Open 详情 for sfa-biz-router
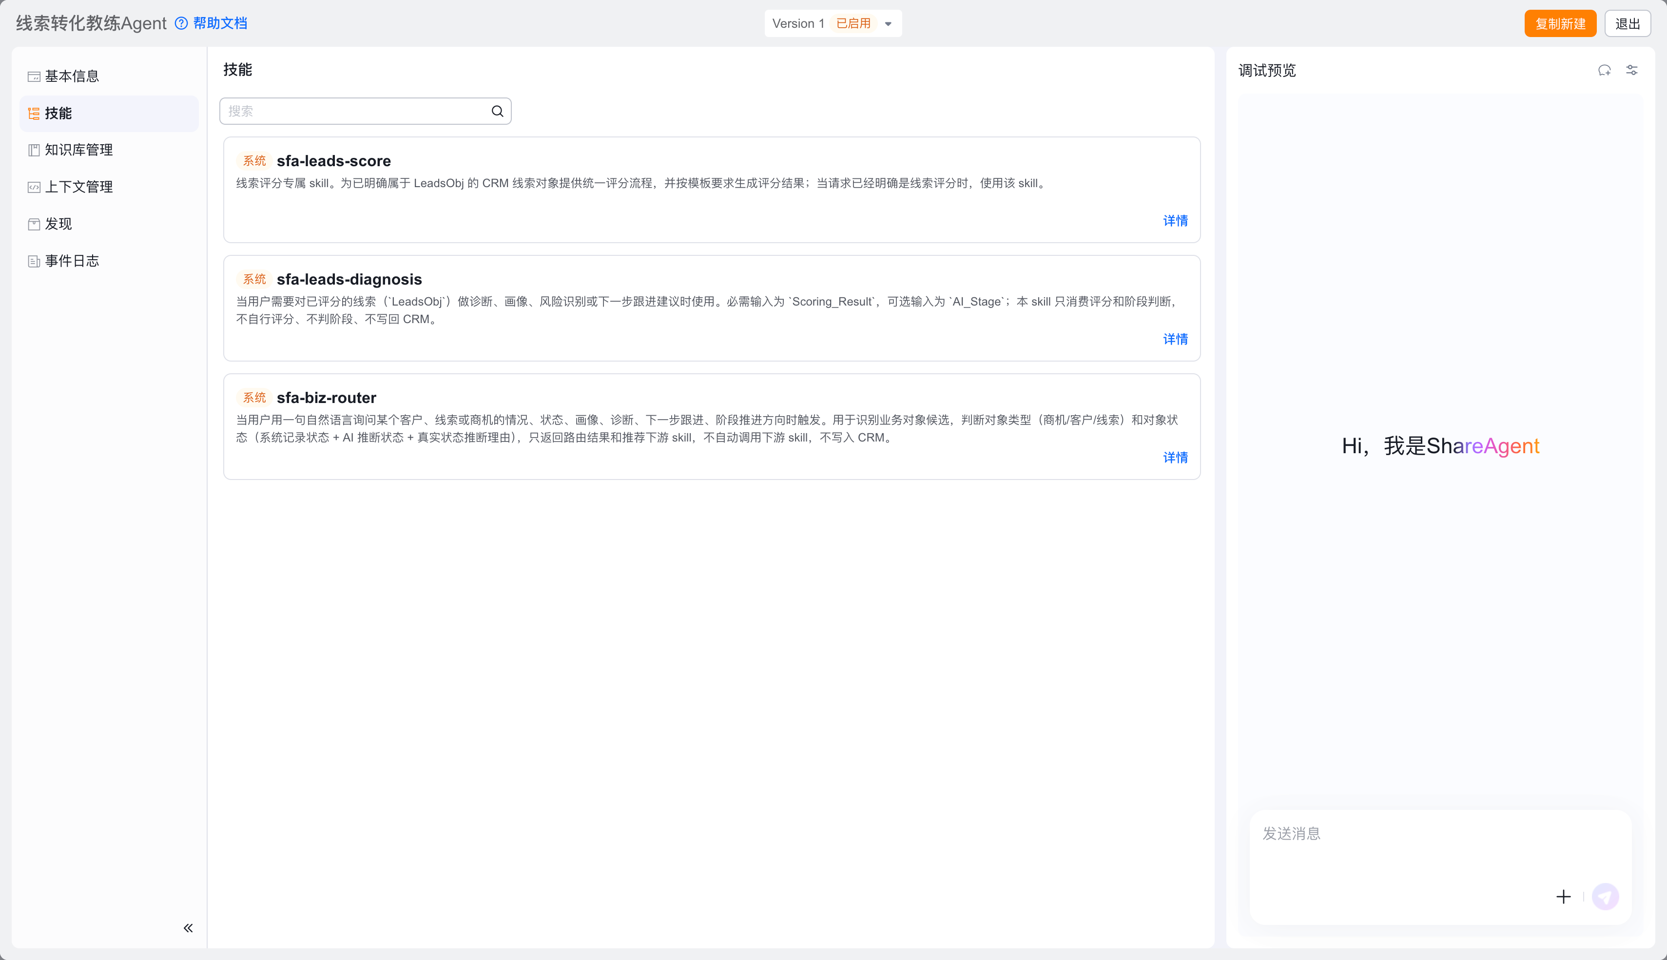The height and width of the screenshot is (960, 1667). pos(1175,458)
